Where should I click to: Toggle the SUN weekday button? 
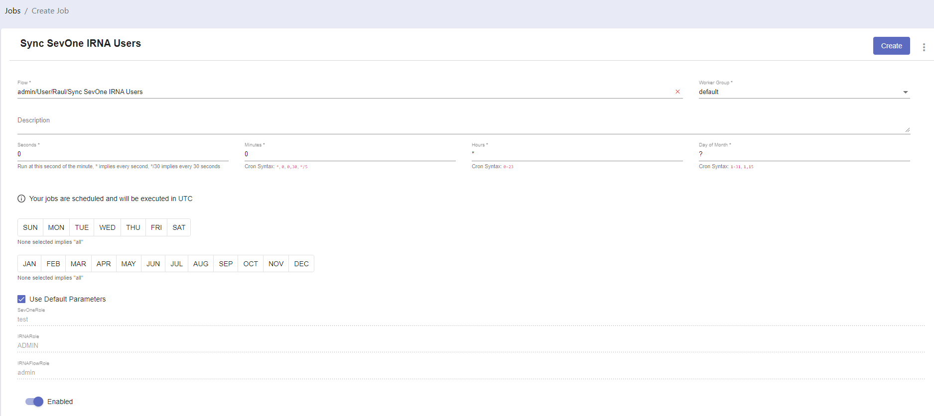coord(30,227)
